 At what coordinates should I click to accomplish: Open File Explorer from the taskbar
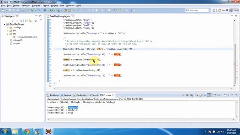point(15,132)
